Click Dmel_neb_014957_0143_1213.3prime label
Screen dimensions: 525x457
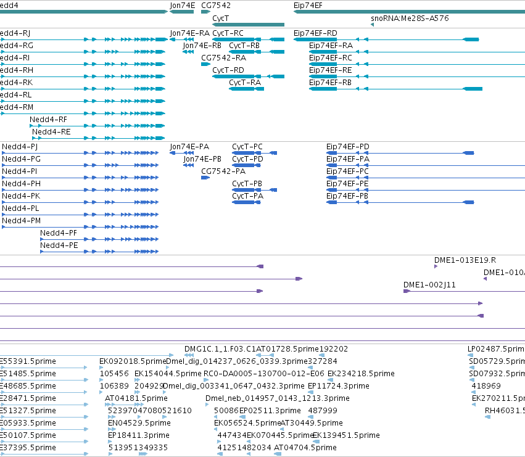[278, 398]
